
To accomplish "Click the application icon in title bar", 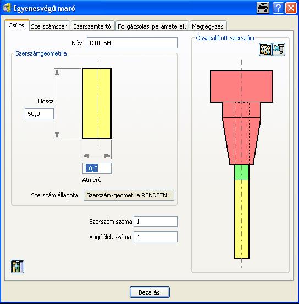I will click(x=7, y=8).
